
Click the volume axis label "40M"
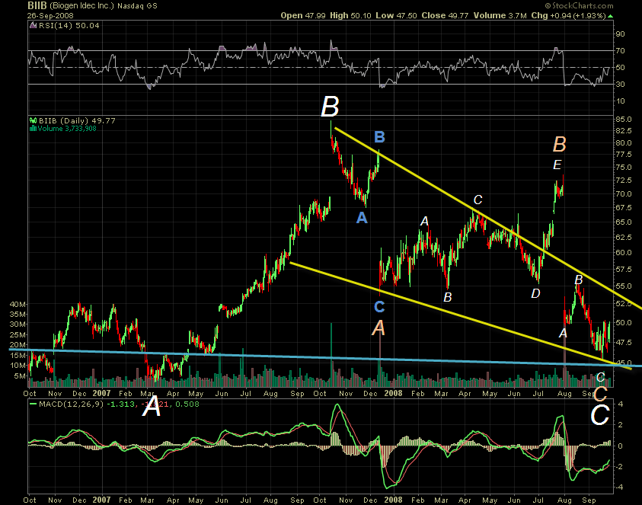click(18, 305)
